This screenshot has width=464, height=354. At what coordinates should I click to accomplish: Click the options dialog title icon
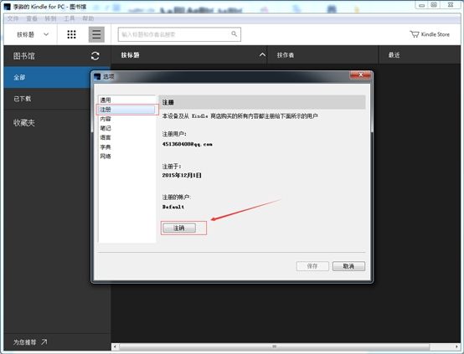click(x=97, y=77)
